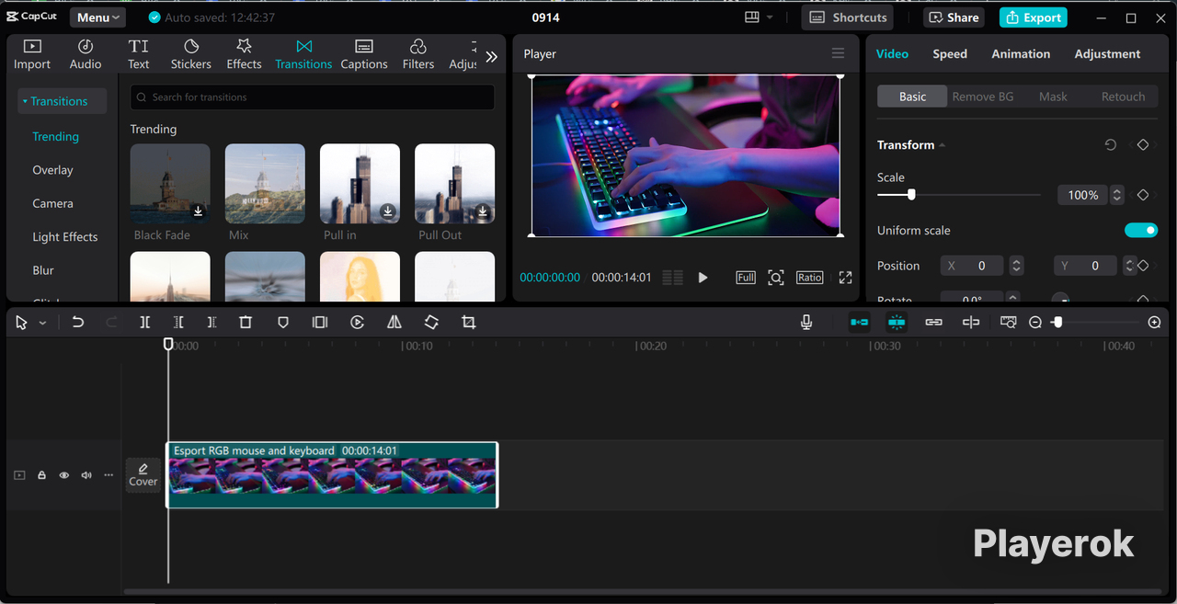This screenshot has width=1177, height=604.
Task: Click the Export button
Action: 1033,17
